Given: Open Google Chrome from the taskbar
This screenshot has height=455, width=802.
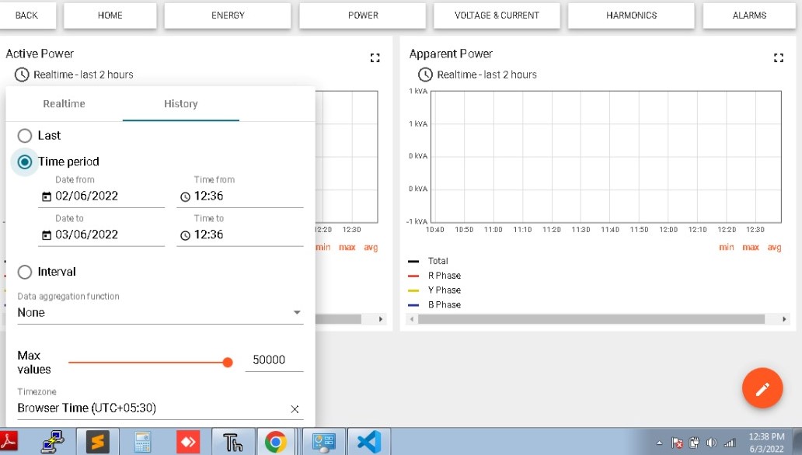Looking at the screenshot, I should click(x=277, y=441).
